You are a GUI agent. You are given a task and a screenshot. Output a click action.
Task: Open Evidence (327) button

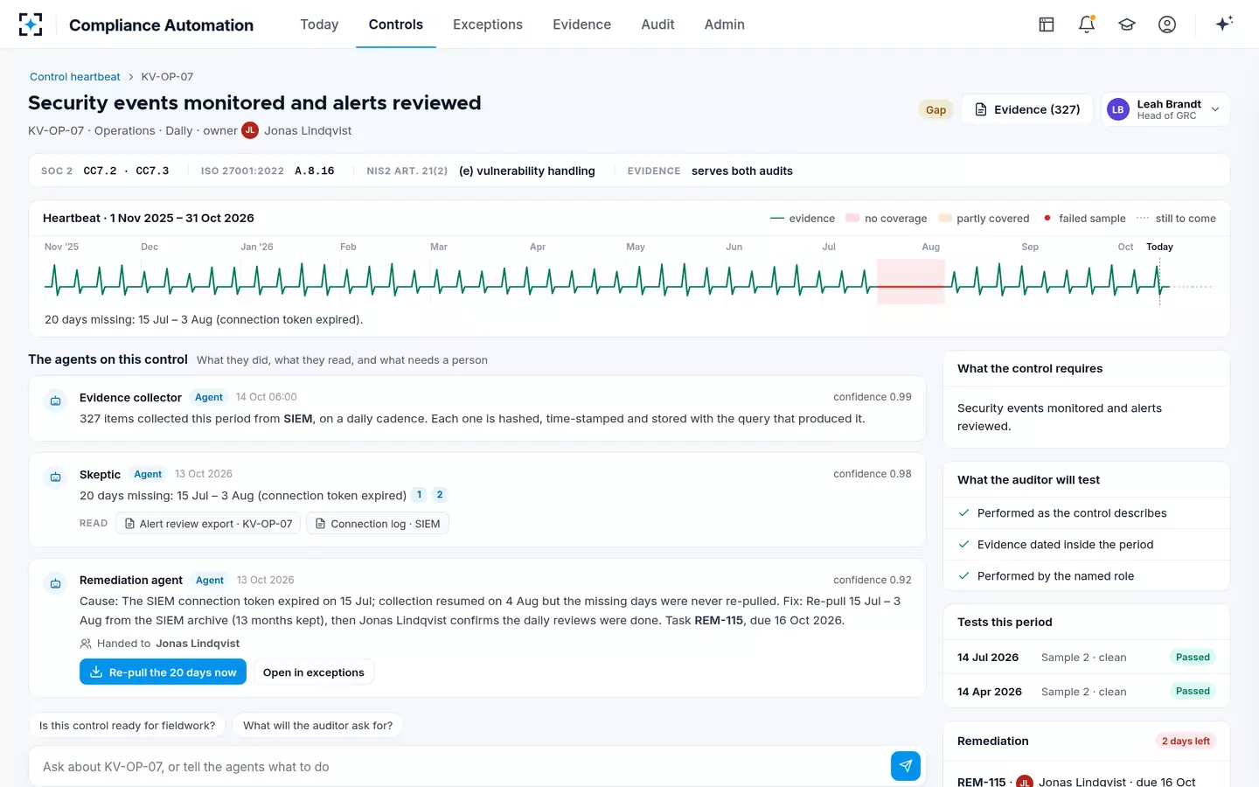(x=1027, y=109)
